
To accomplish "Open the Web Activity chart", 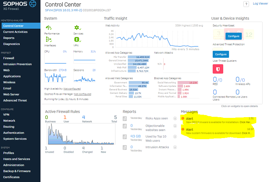I will click(157, 38).
